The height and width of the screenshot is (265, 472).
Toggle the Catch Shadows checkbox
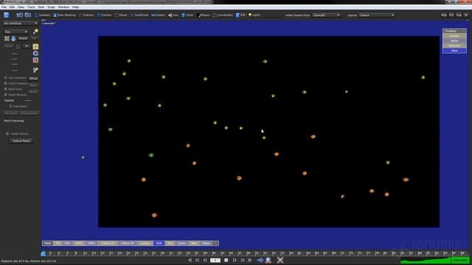5,83
